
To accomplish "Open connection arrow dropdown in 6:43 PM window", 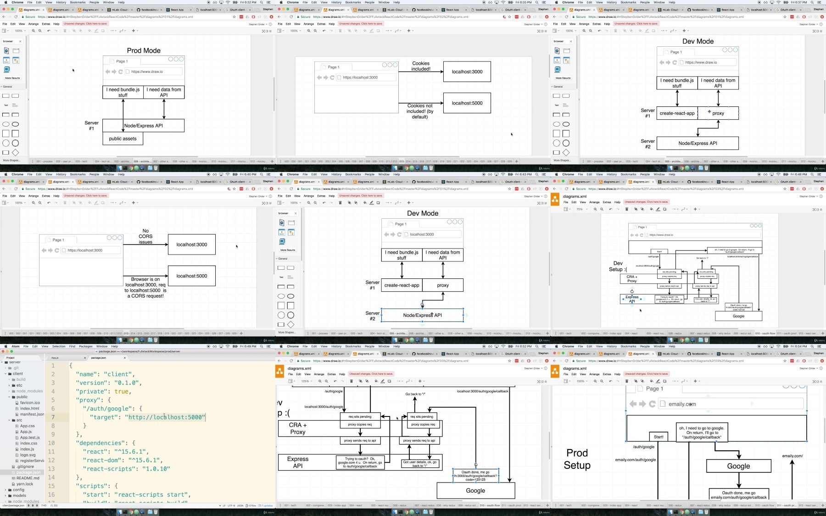I will 388,203.
